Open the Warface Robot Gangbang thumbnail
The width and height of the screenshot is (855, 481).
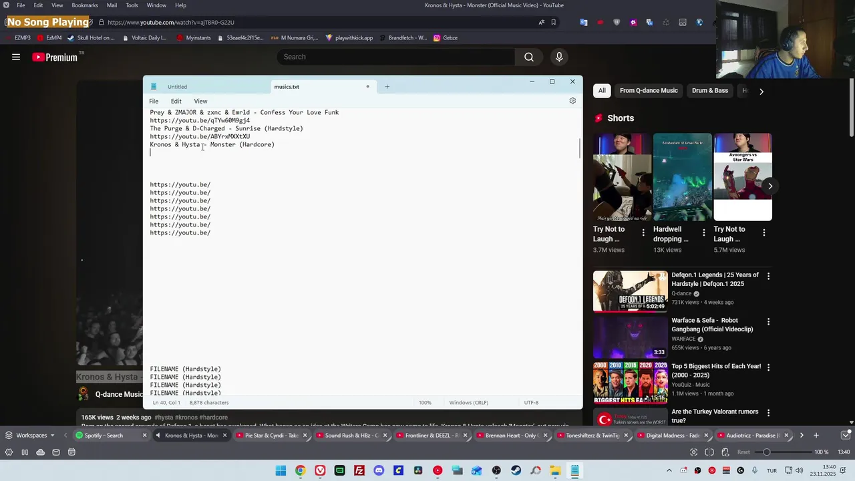point(630,337)
